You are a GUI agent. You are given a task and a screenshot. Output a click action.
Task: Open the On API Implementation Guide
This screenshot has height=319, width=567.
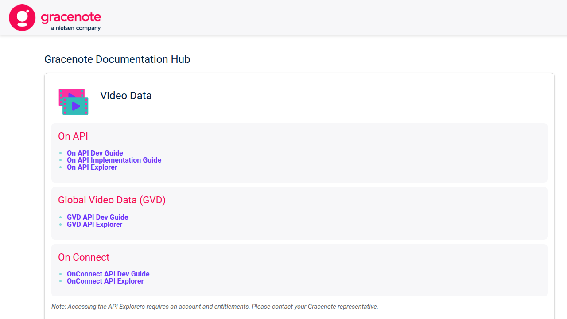click(x=114, y=160)
